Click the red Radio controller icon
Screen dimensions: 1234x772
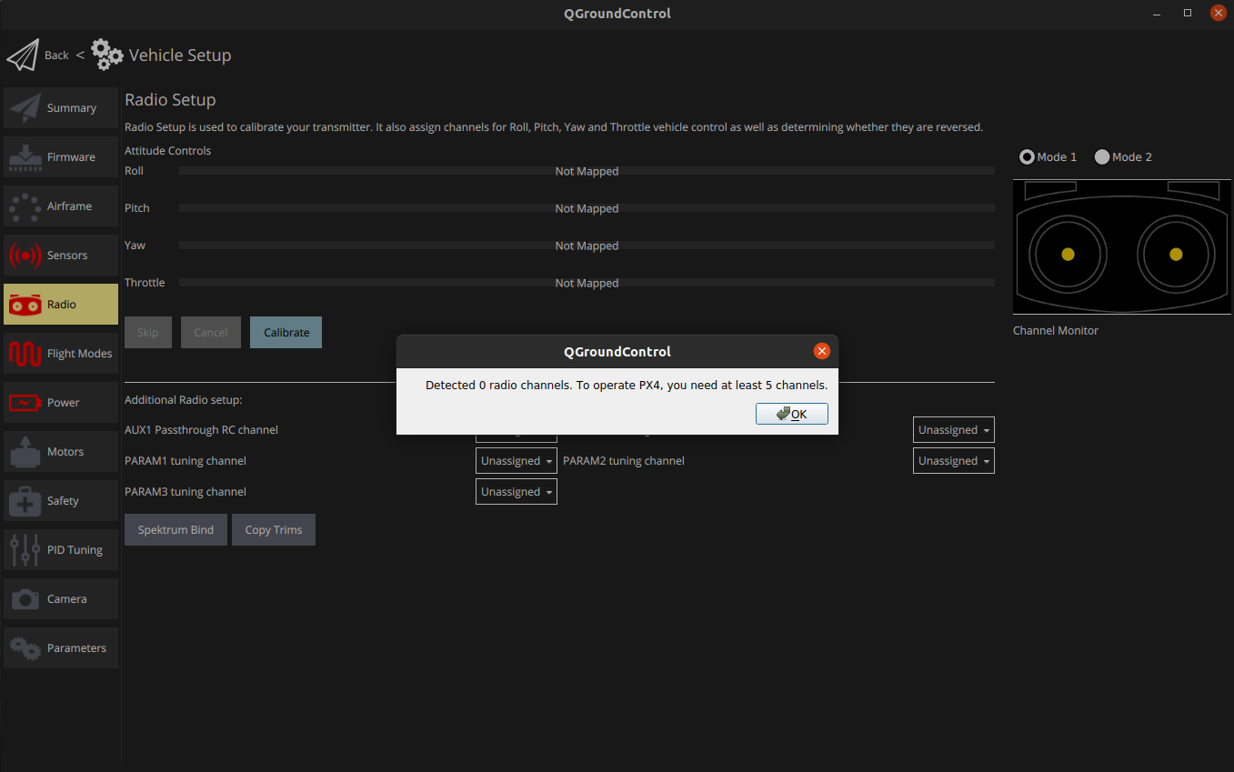coord(25,305)
